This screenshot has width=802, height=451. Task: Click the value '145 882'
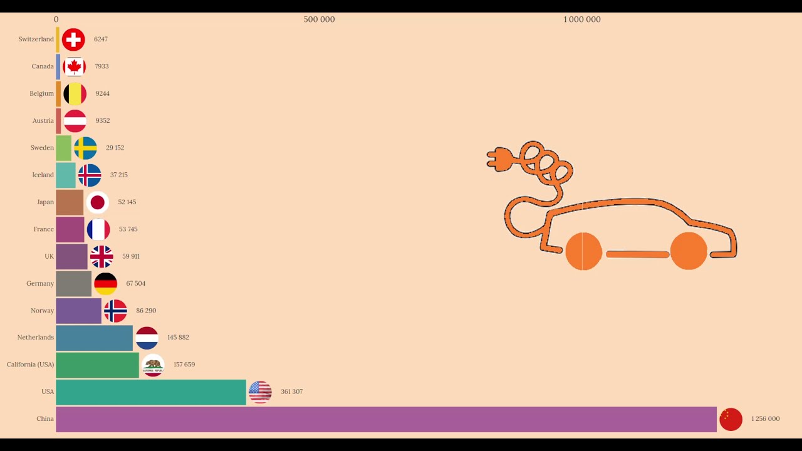click(178, 337)
